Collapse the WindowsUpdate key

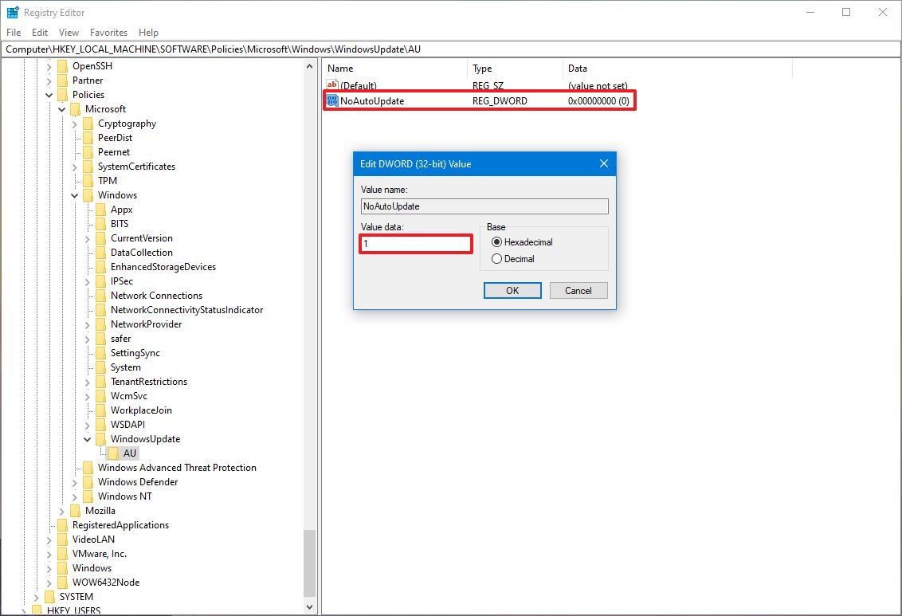coord(87,439)
